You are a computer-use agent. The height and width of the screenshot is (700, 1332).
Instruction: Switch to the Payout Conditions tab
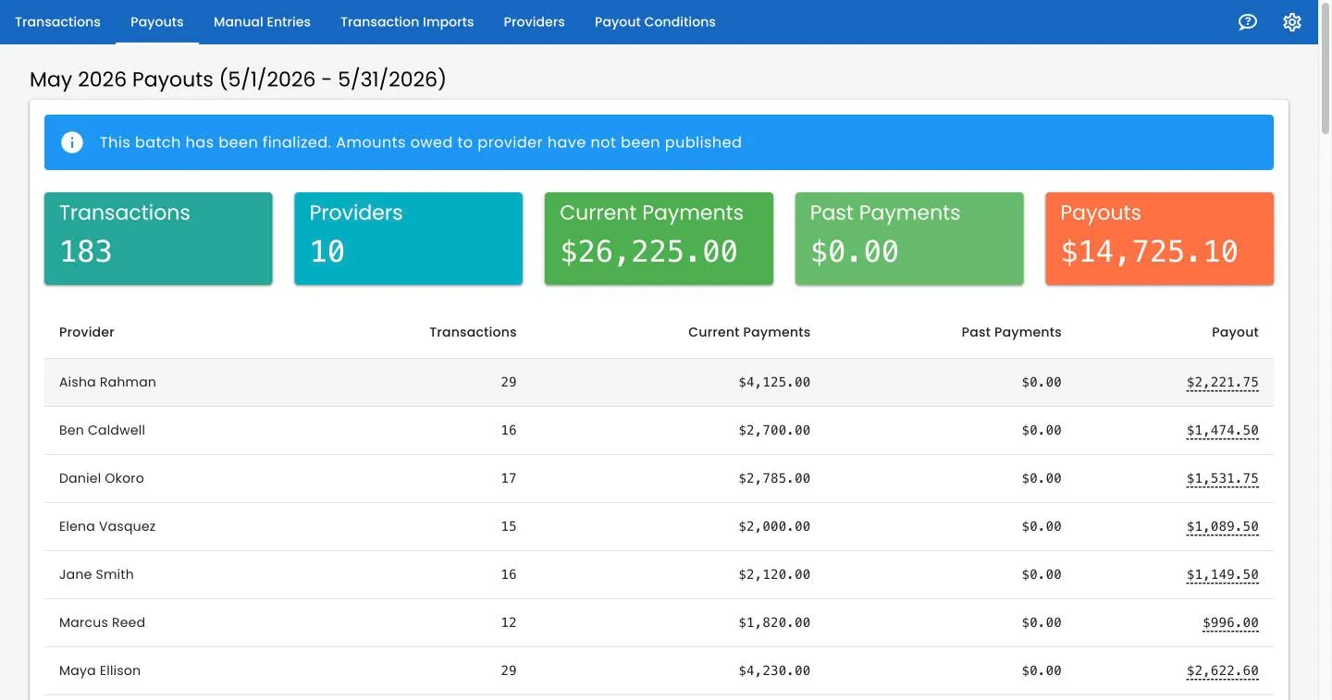[655, 21]
